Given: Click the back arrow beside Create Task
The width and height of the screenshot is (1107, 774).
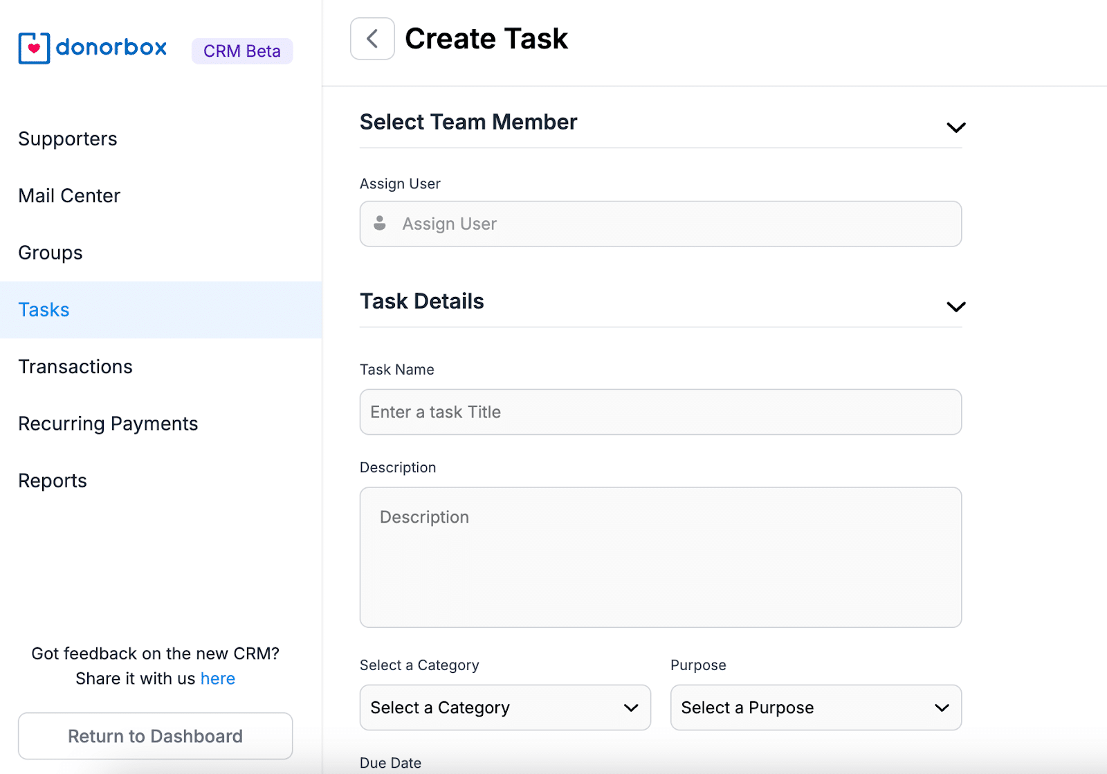Looking at the screenshot, I should coord(372,39).
